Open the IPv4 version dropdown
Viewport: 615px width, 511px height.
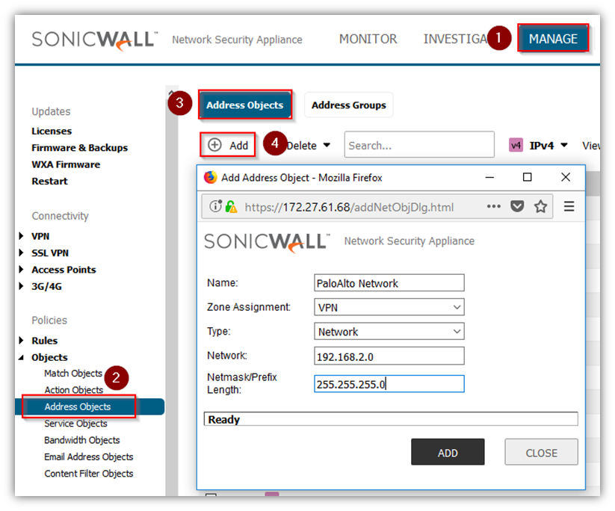[x=548, y=146]
